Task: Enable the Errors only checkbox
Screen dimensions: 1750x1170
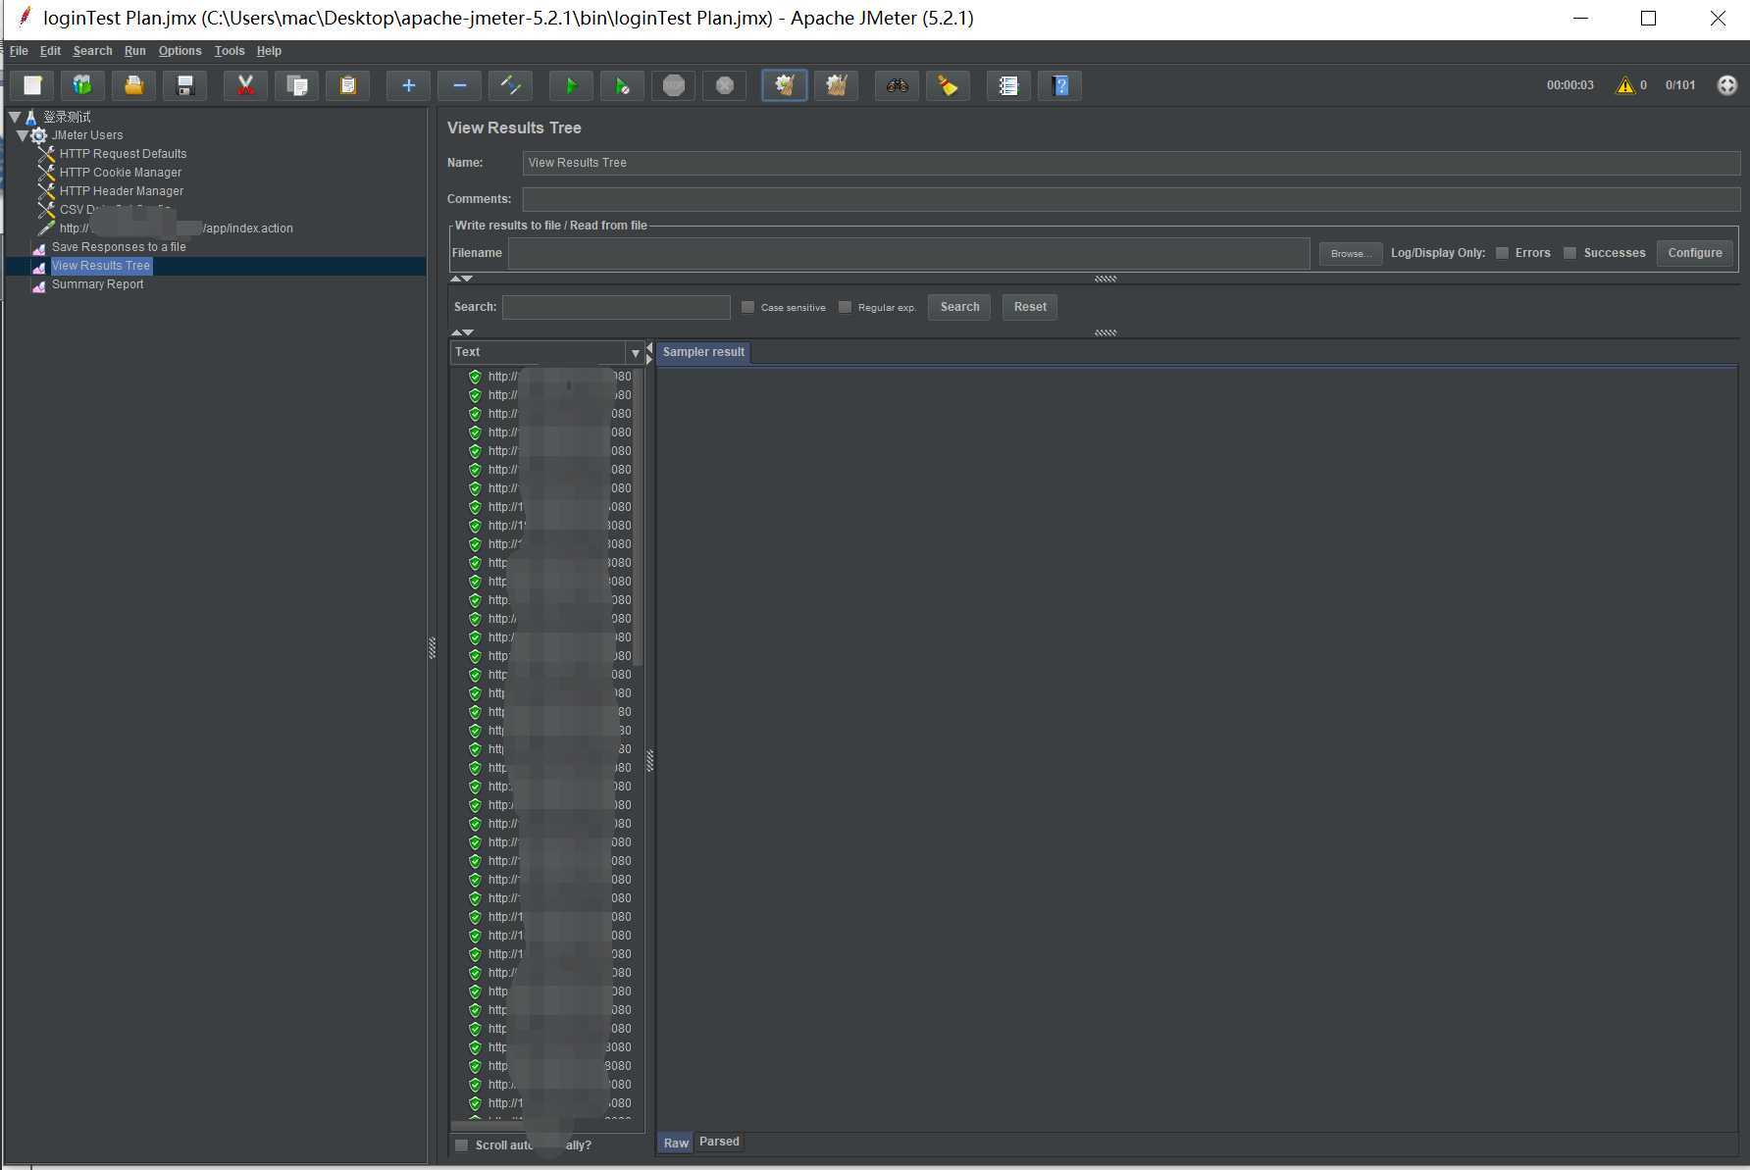Action: point(1502,253)
